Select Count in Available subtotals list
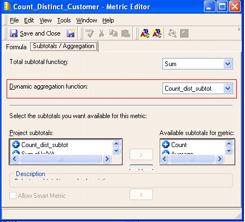This screenshot has height=222, width=245. tap(179, 145)
